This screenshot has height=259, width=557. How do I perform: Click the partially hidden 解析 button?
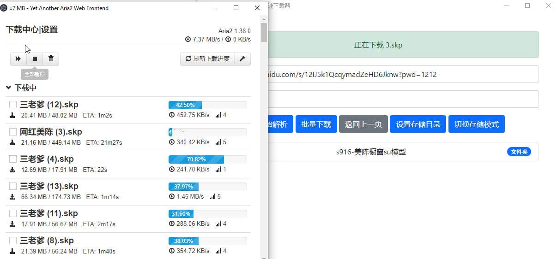click(x=280, y=124)
